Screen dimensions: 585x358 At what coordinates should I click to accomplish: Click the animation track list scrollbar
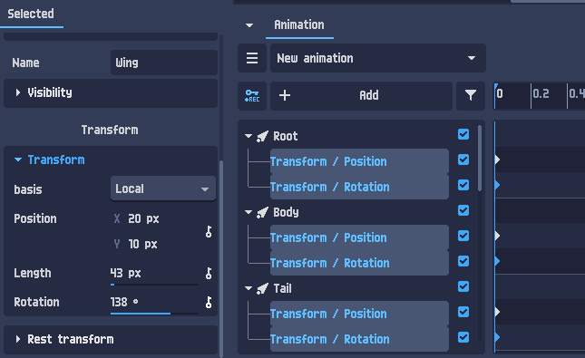click(x=480, y=159)
